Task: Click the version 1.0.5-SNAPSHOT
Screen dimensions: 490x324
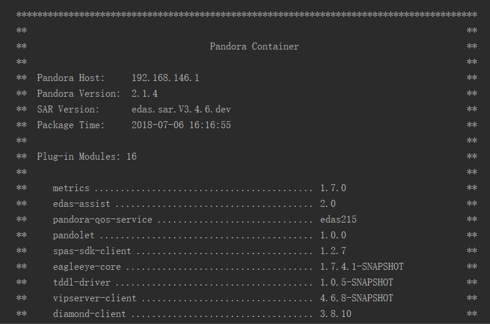Action: click(x=357, y=283)
